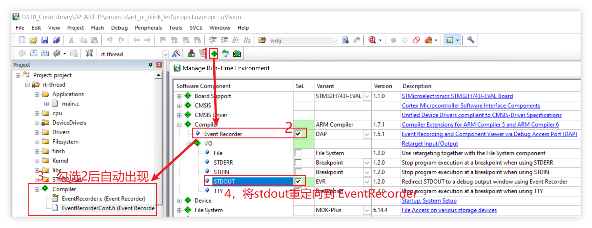592x228 pixels.
Task: Select main.c in the Project tree
Action: 70,104
